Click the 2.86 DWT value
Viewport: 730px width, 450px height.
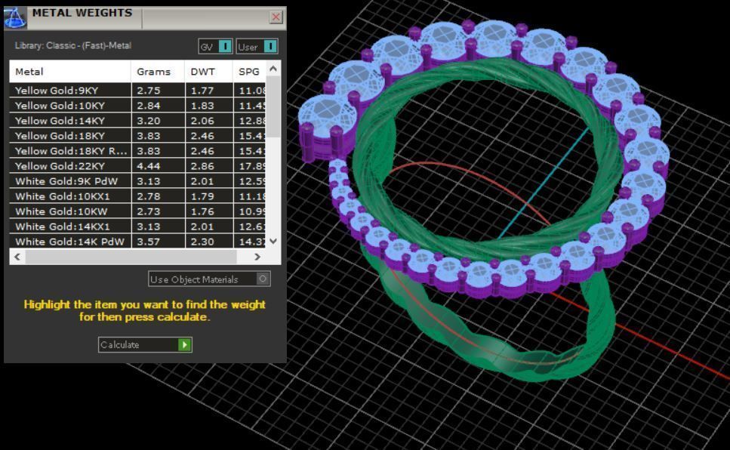(x=202, y=166)
